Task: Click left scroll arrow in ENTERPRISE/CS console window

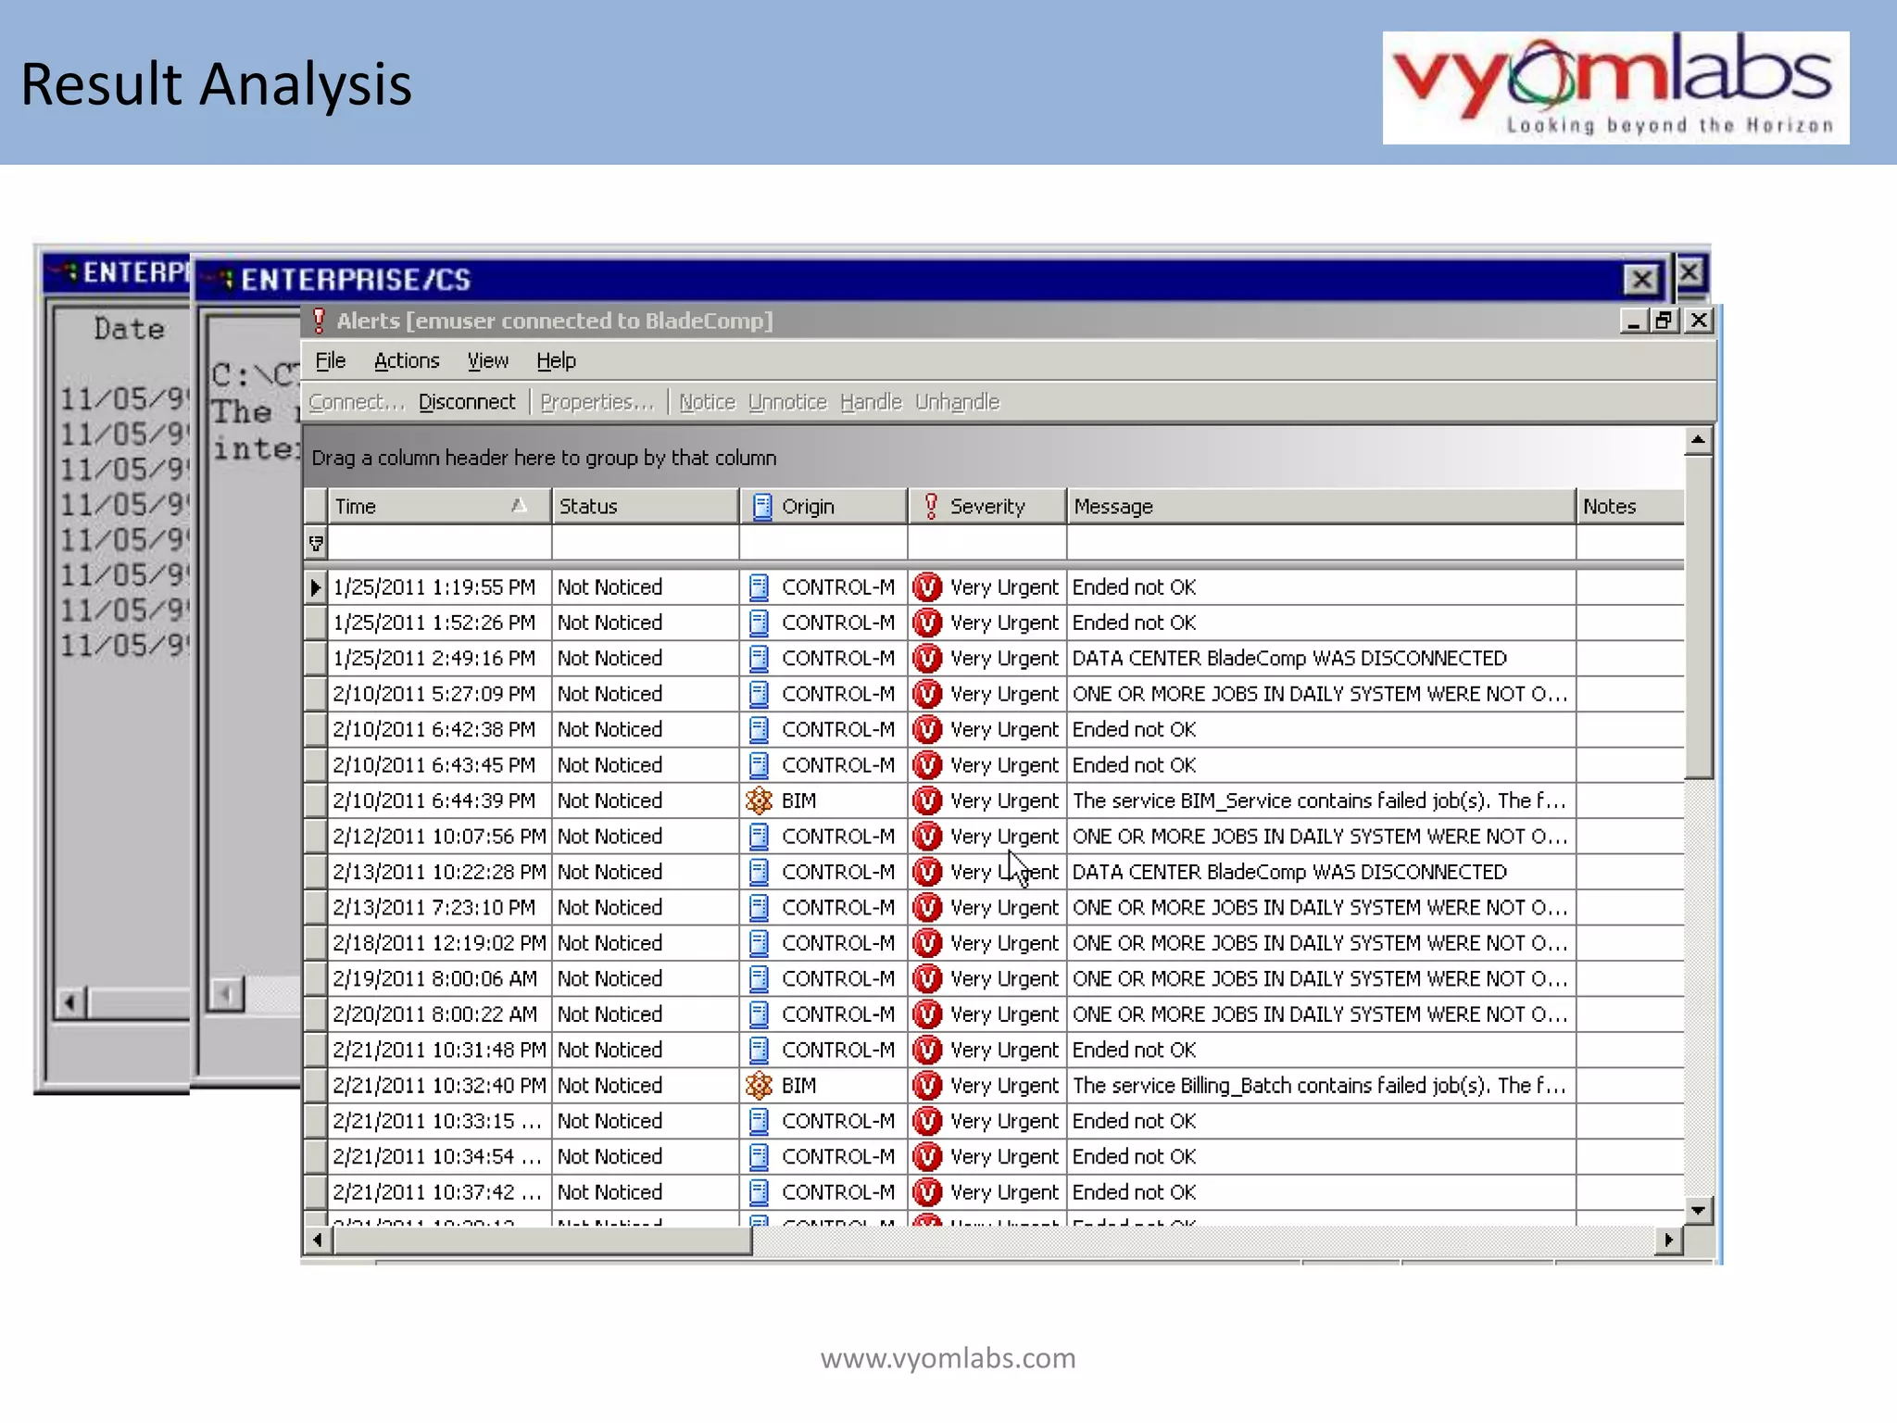Action: (225, 995)
